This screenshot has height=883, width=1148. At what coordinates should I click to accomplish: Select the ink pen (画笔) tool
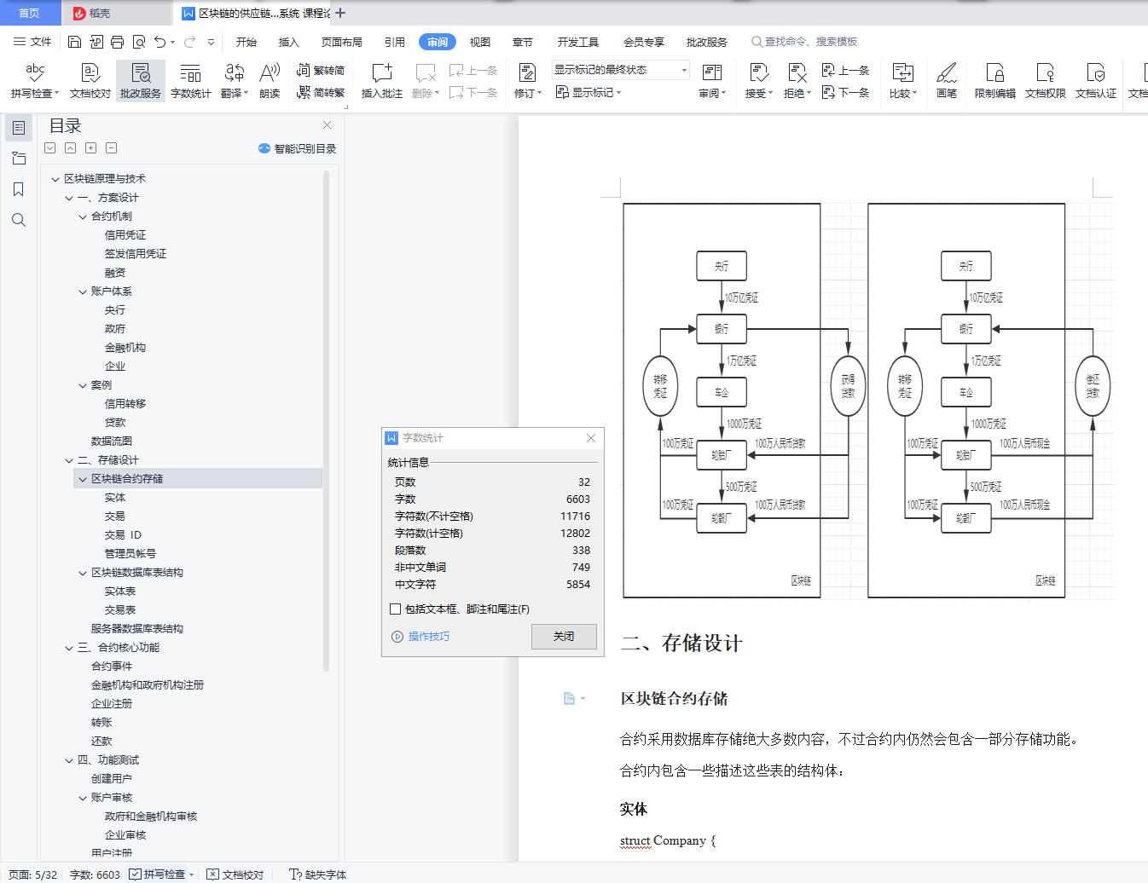947,80
